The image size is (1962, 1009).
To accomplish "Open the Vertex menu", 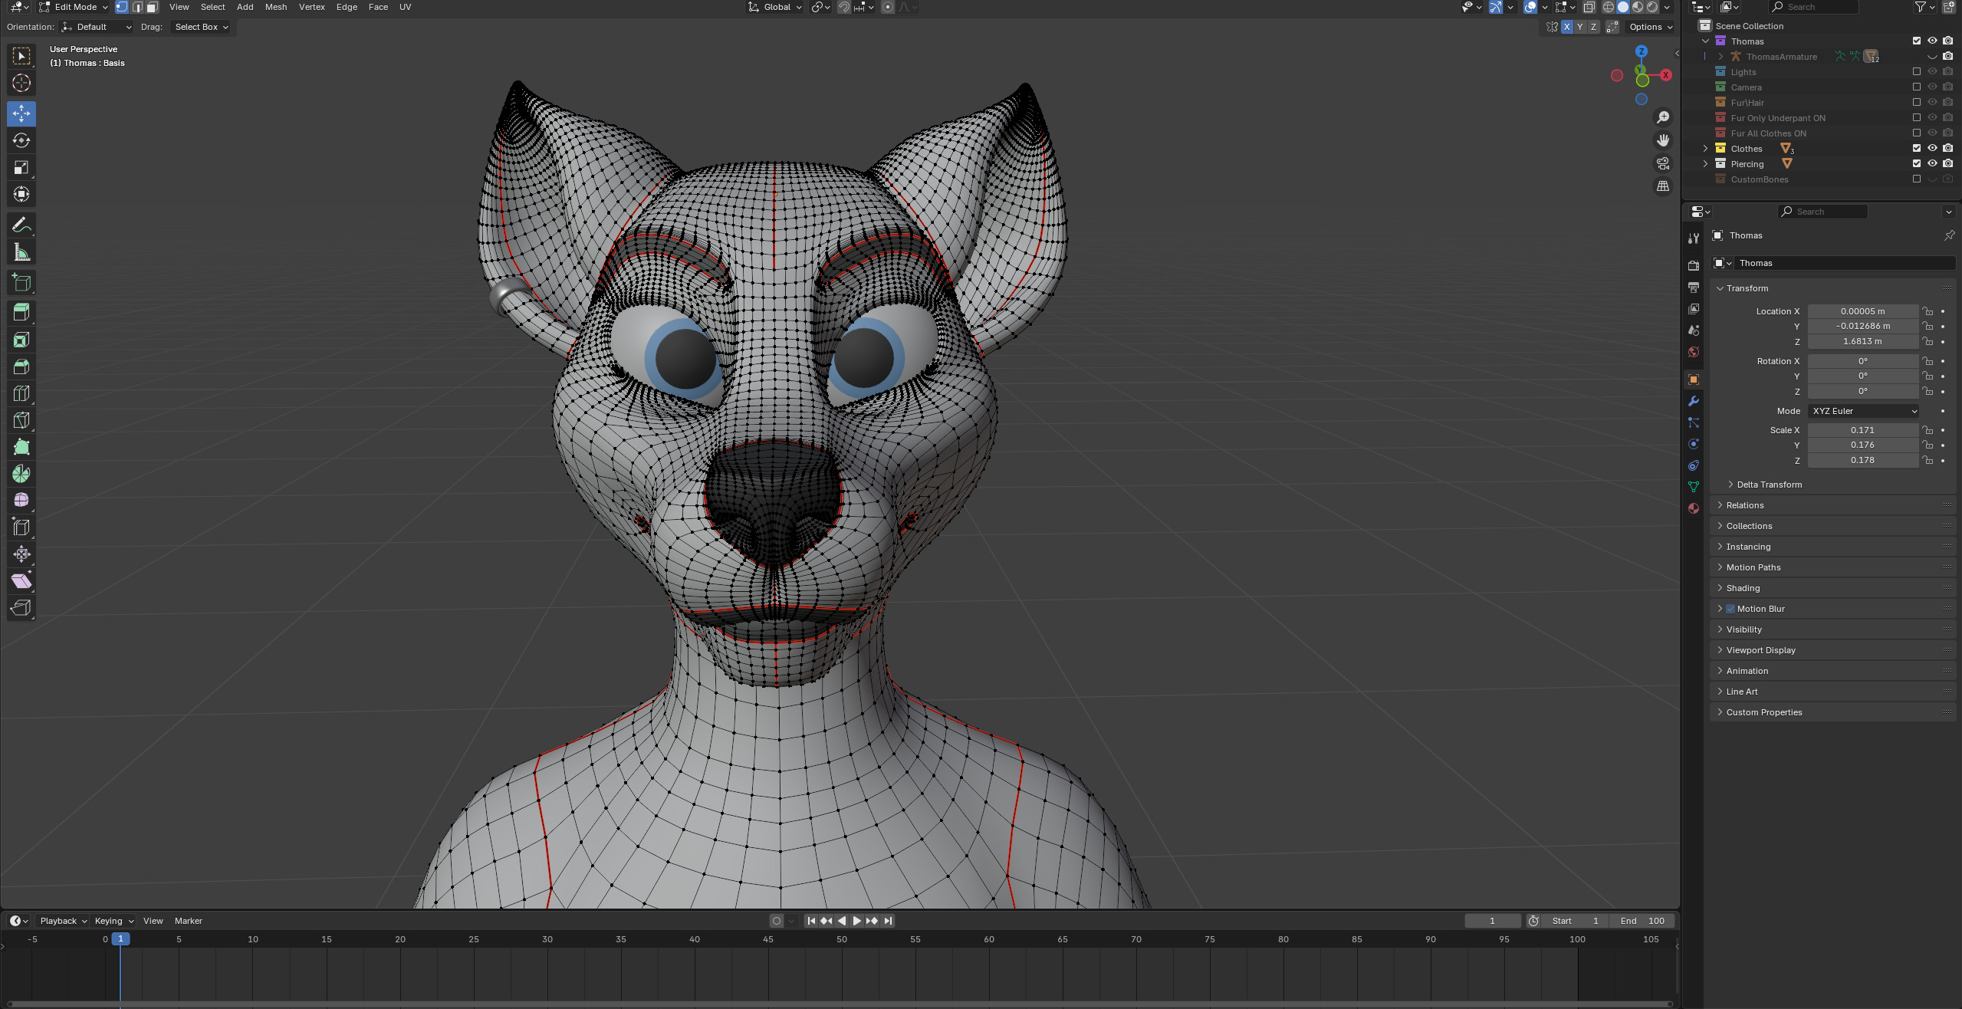I will click(312, 7).
